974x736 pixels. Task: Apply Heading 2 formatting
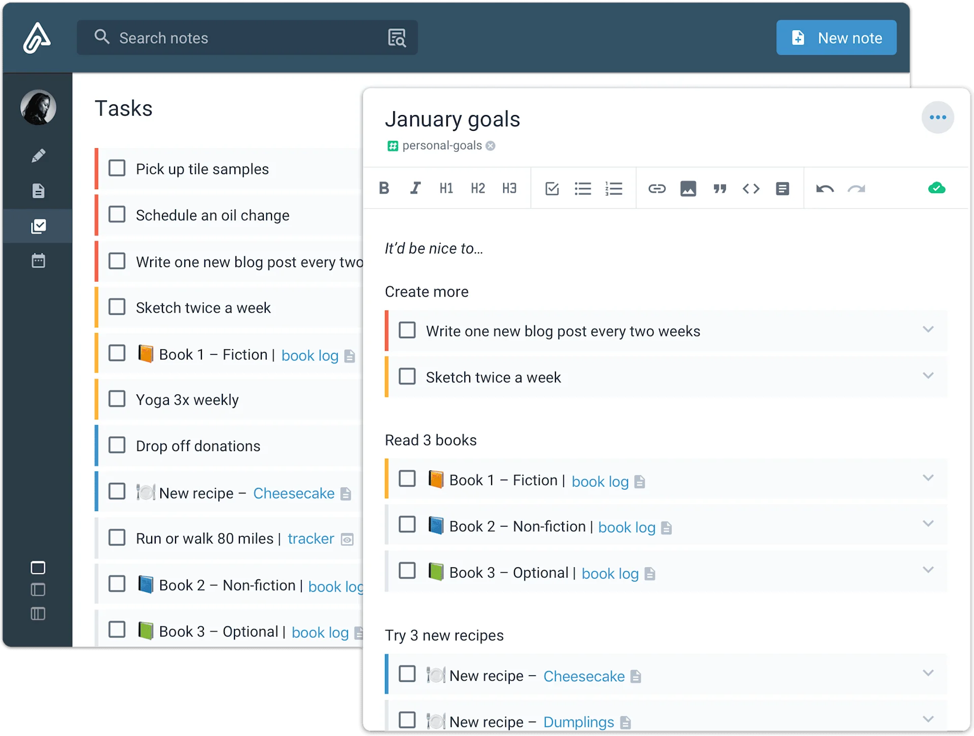tap(478, 188)
